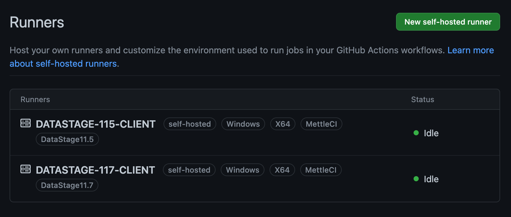Open the Learn more about self-hosted runners link

(470, 50)
